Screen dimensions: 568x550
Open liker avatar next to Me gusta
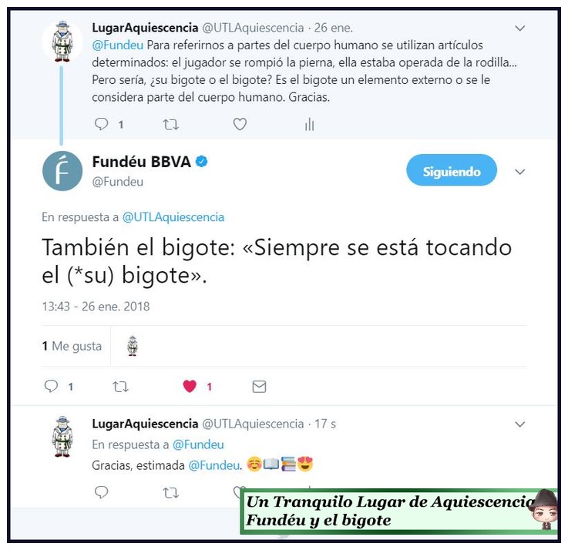pos(133,346)
